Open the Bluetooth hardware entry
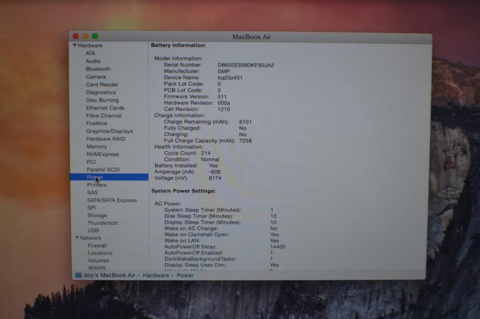The height and width of the screenshot is (319, 480). pyautogui.click(x=98, y=69)
